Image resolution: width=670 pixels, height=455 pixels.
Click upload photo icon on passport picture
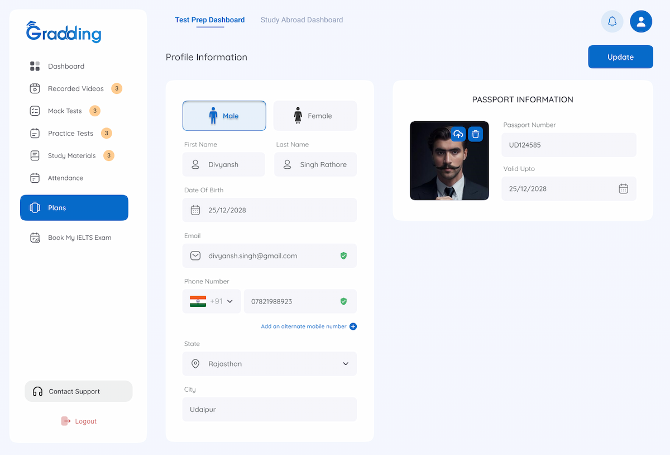click(x=458, y=134)
